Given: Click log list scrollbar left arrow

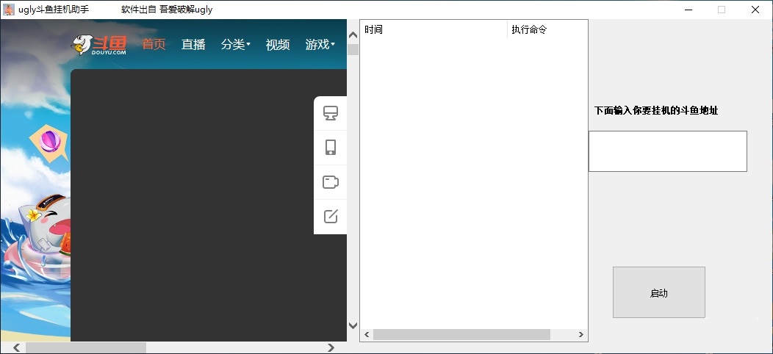Looking at the screenshot, I should click(366, 335).
